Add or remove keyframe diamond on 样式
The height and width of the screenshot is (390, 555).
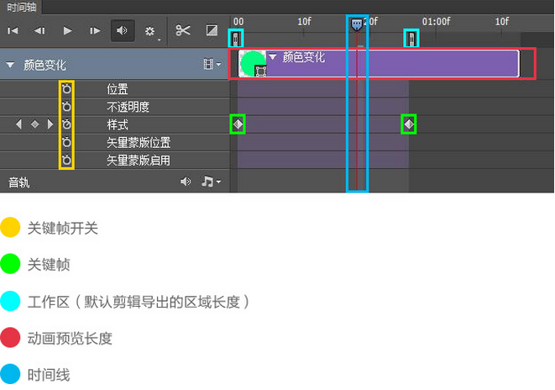tap(34, 124)
